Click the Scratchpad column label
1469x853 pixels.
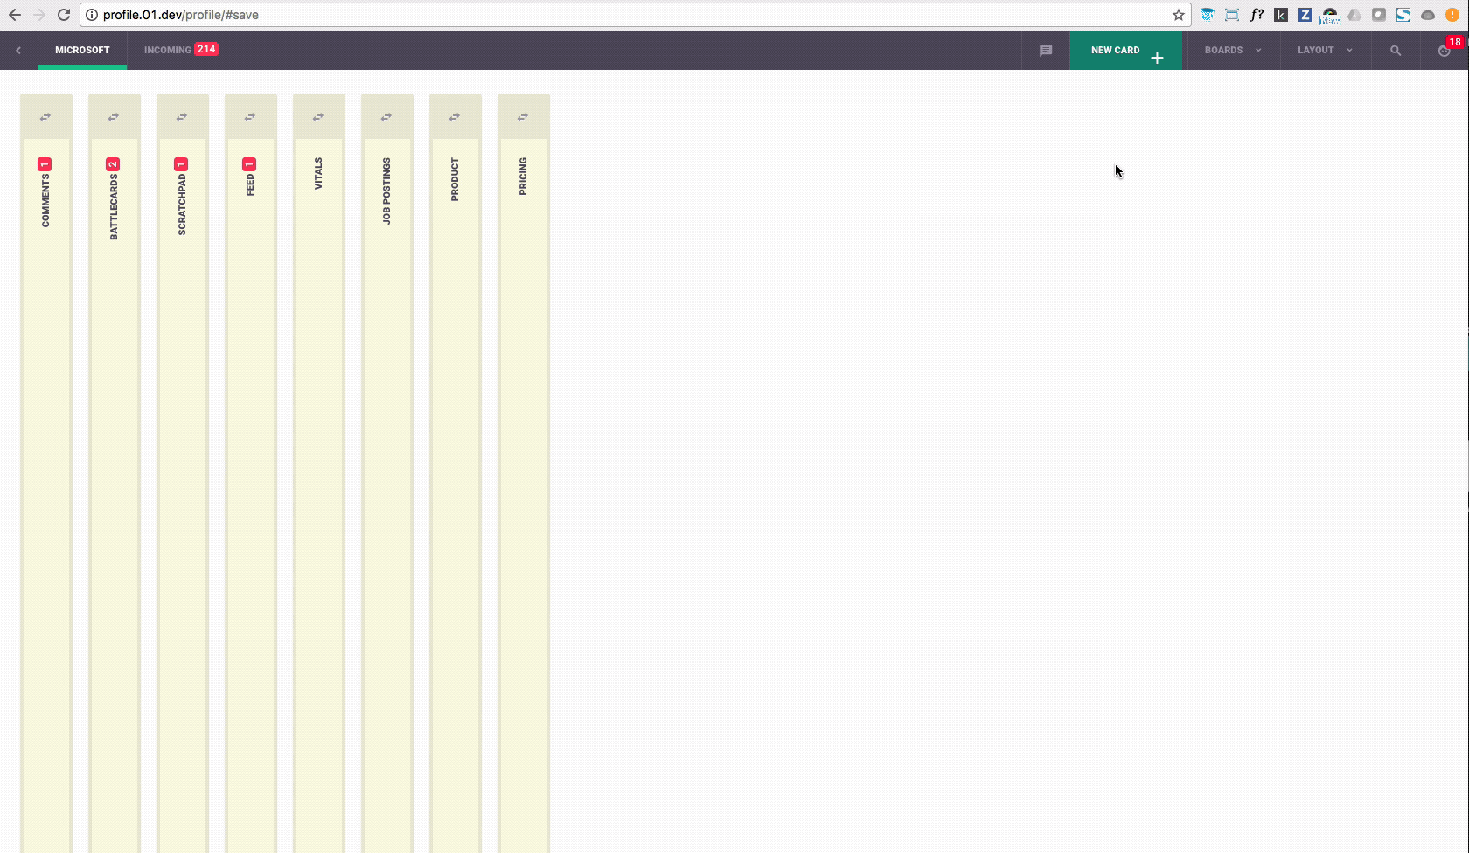point(182,204)
